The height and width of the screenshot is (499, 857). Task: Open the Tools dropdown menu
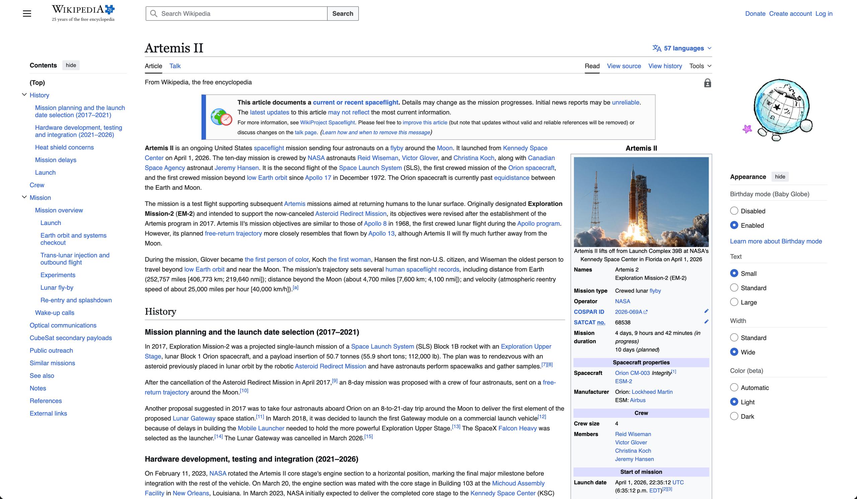[x=700, y=66]
